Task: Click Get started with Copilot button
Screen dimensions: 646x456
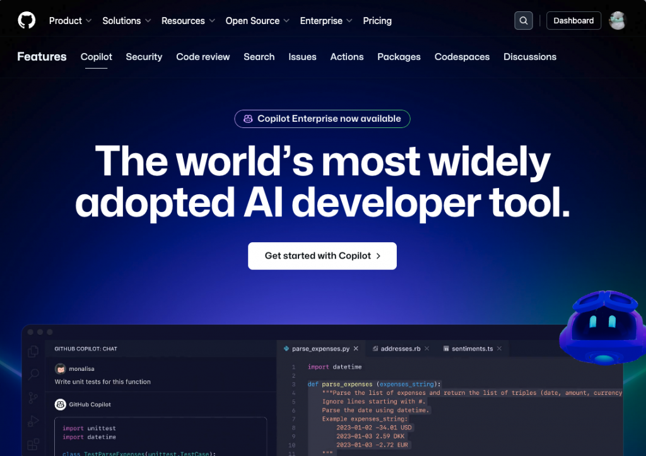Action: tap(322, 256)
